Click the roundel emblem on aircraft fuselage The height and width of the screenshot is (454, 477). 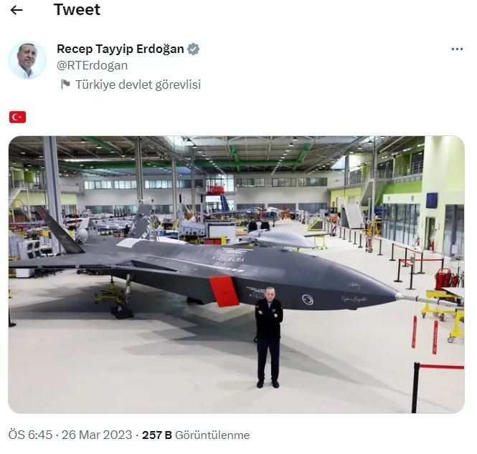308,300
